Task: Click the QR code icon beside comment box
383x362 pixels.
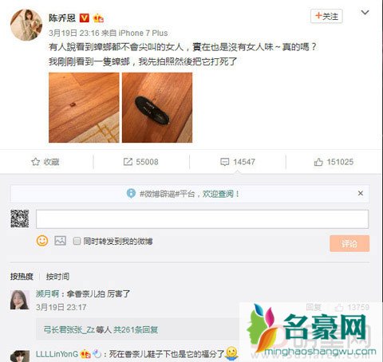Action: (20, 218)
